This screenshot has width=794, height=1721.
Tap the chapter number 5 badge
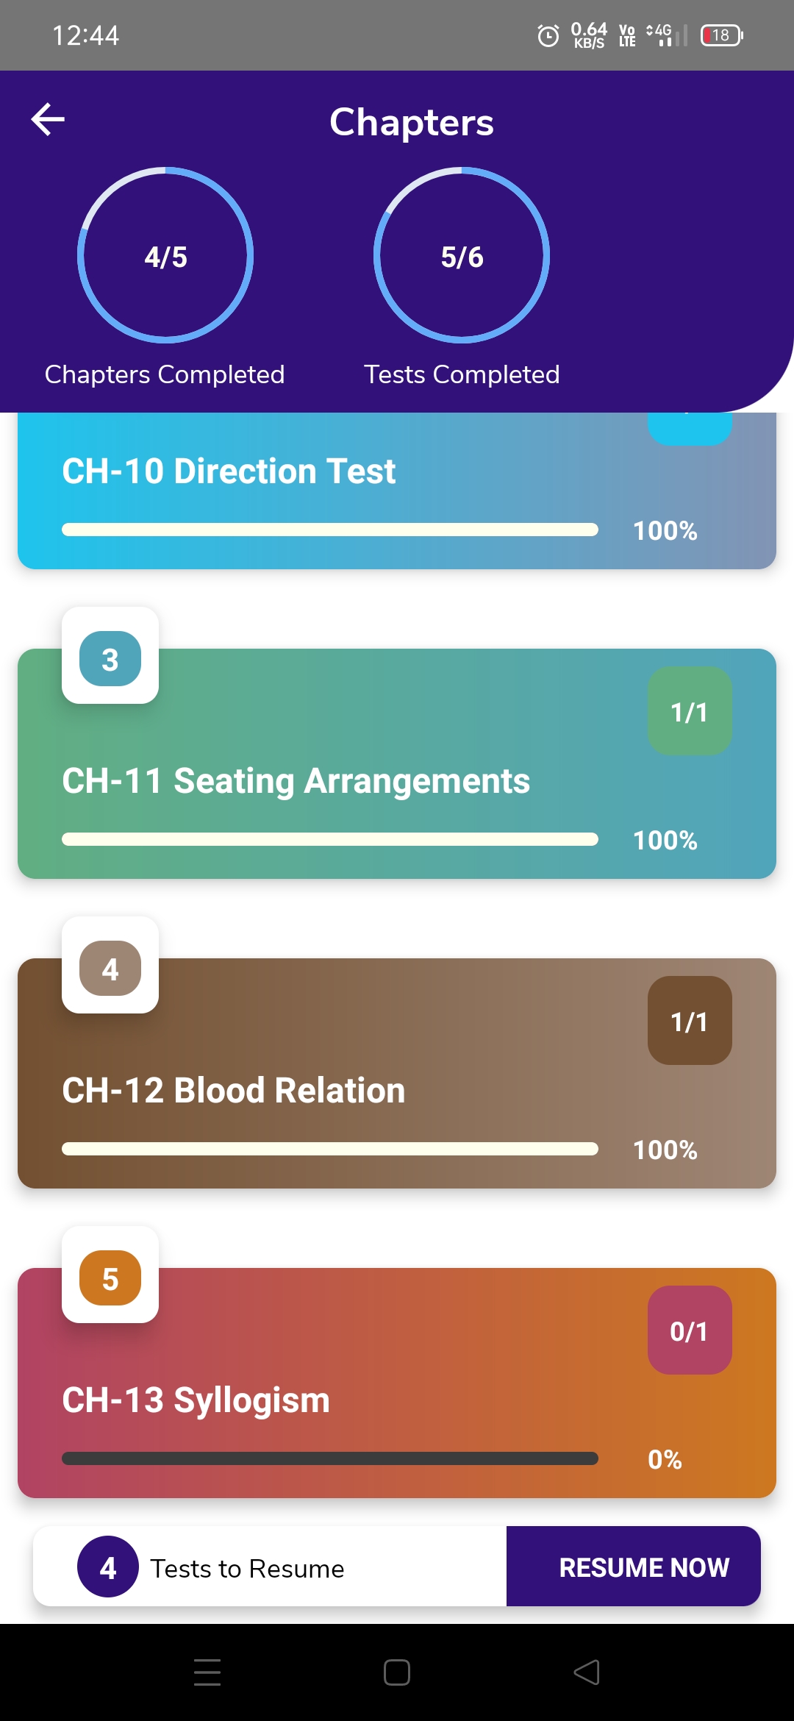click(110, 1278)
